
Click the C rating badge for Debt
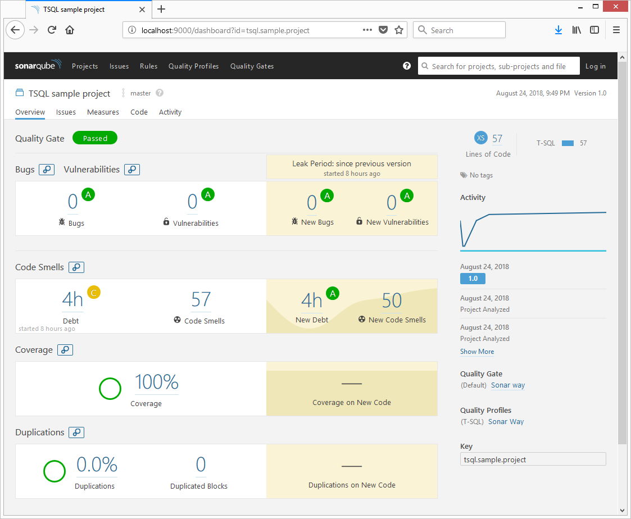[94, 293]
